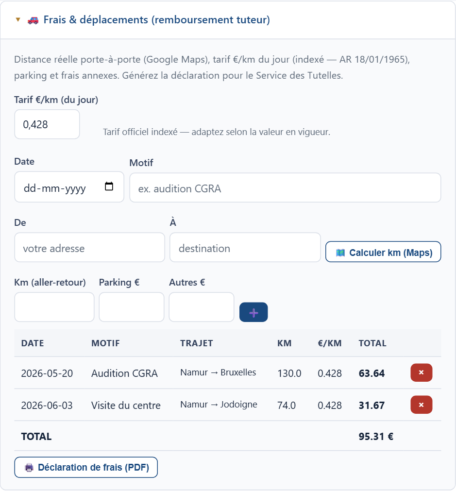Select the Namur → Bruxelles trajet cell
Image resolution: width=456 pixels, height=491 pixels.
pos(218,372)
